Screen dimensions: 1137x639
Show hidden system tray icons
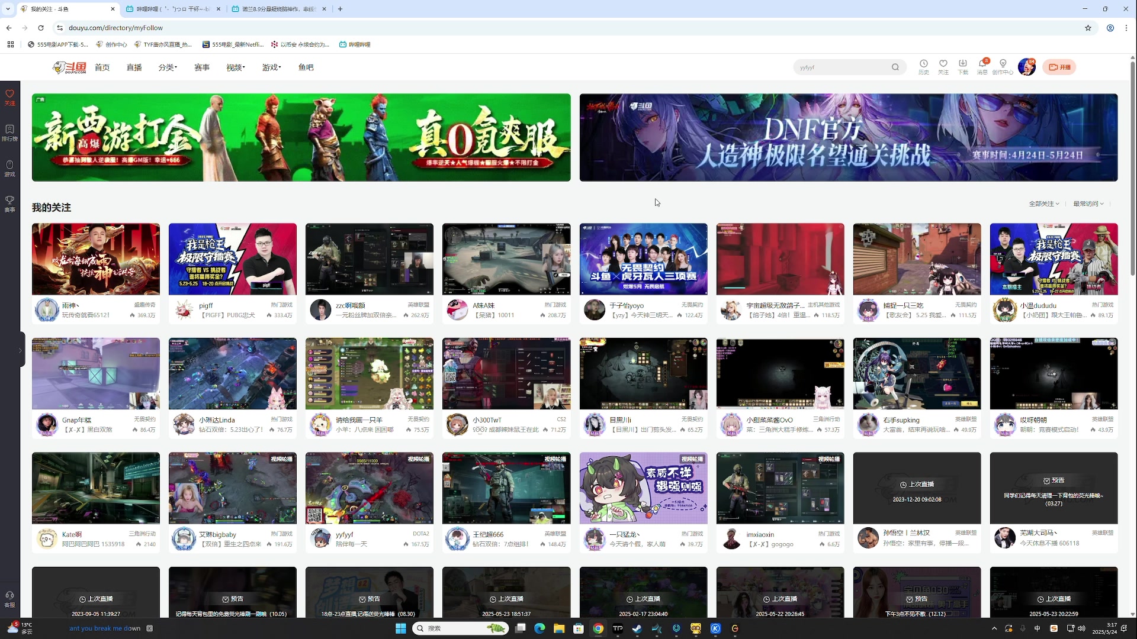(994, 628)
